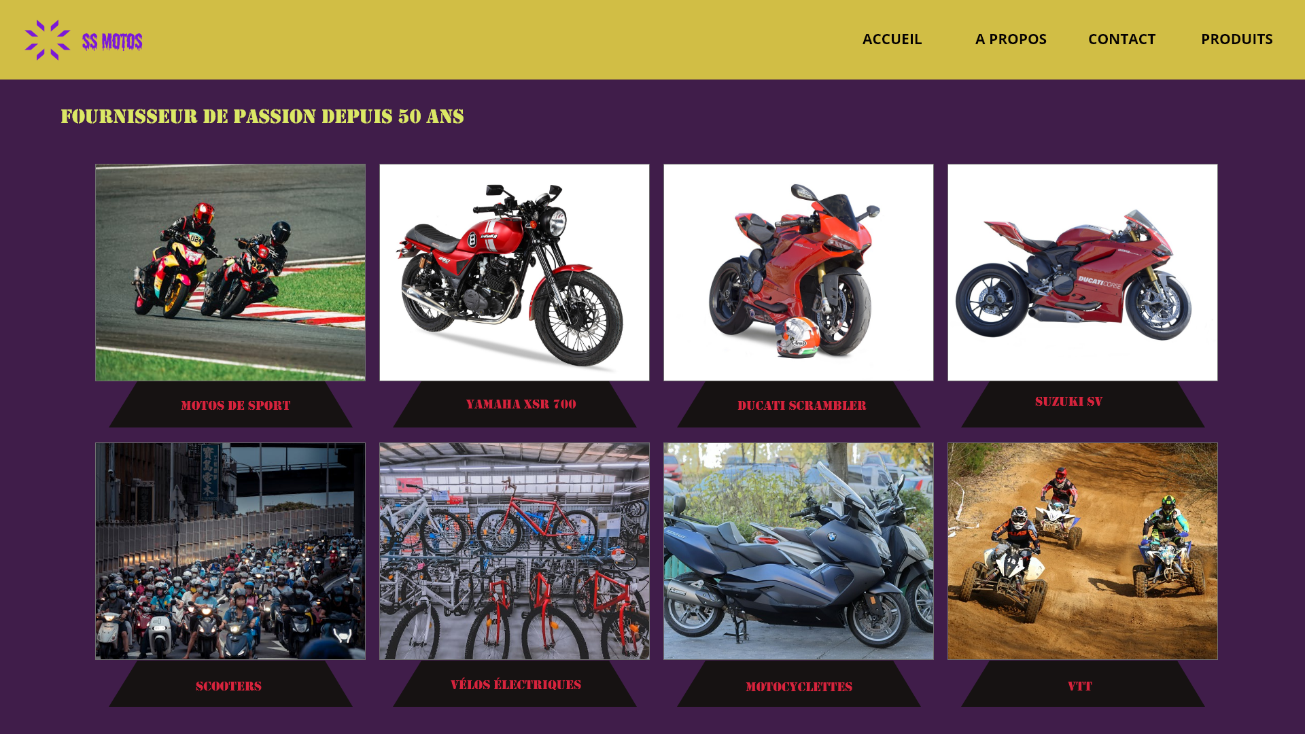1305x734 pixels.
Task: Click the MOTOS DE SPORT label
Action: 236,406
